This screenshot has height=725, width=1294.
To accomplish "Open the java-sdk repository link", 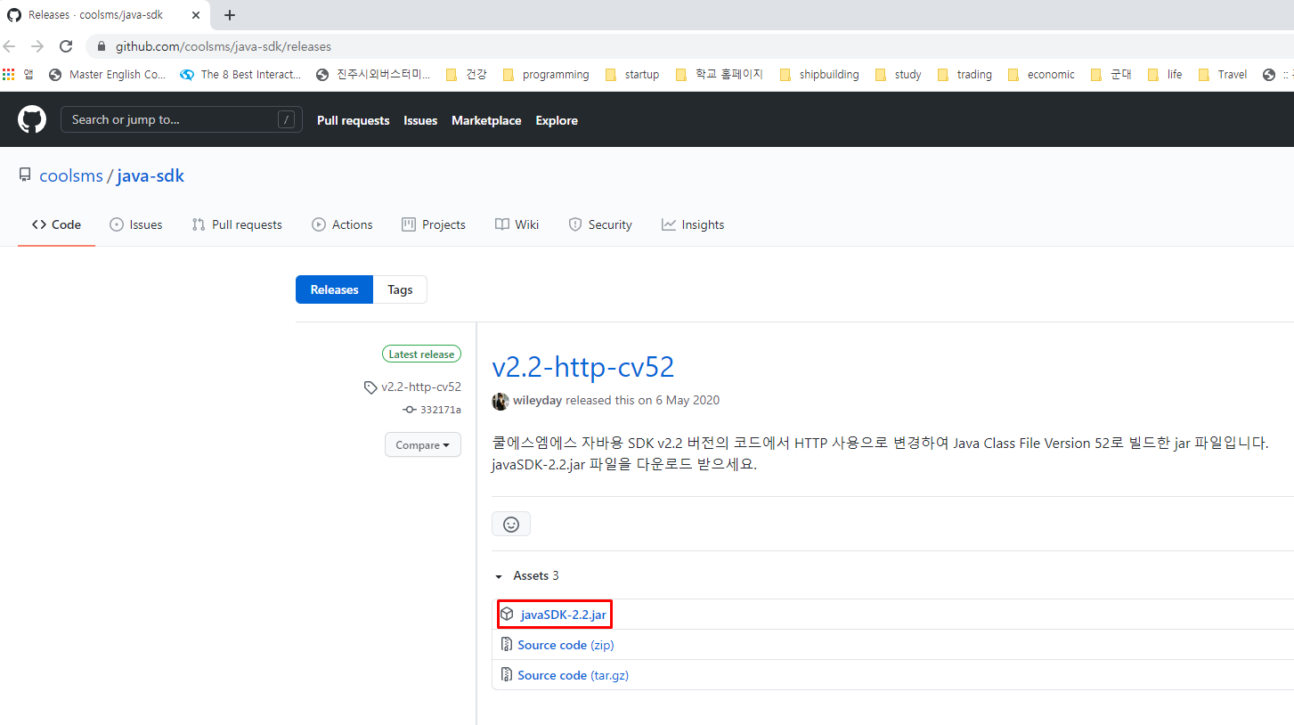I will click(151, 175).
